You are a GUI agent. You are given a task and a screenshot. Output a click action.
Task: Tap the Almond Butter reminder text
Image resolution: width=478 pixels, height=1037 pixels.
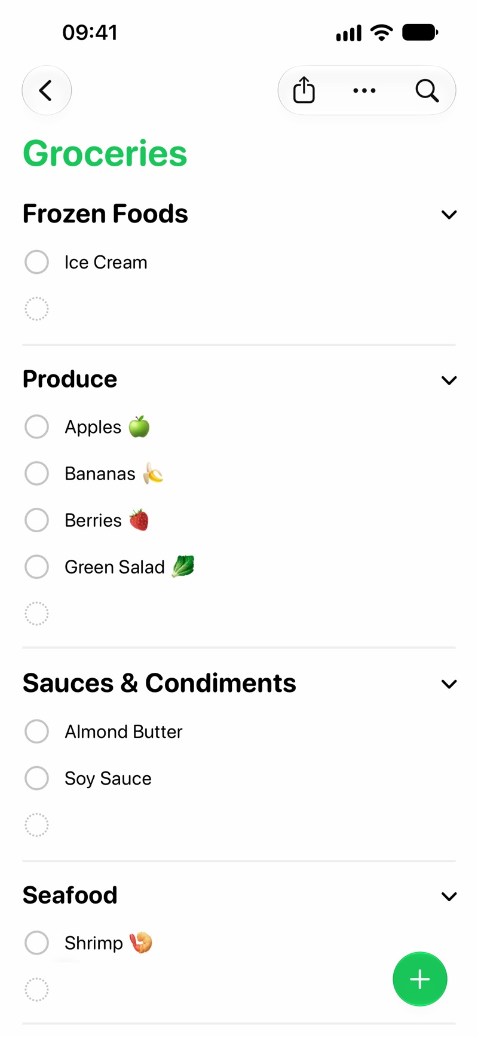pyautogui.click(x=124, y=731)
